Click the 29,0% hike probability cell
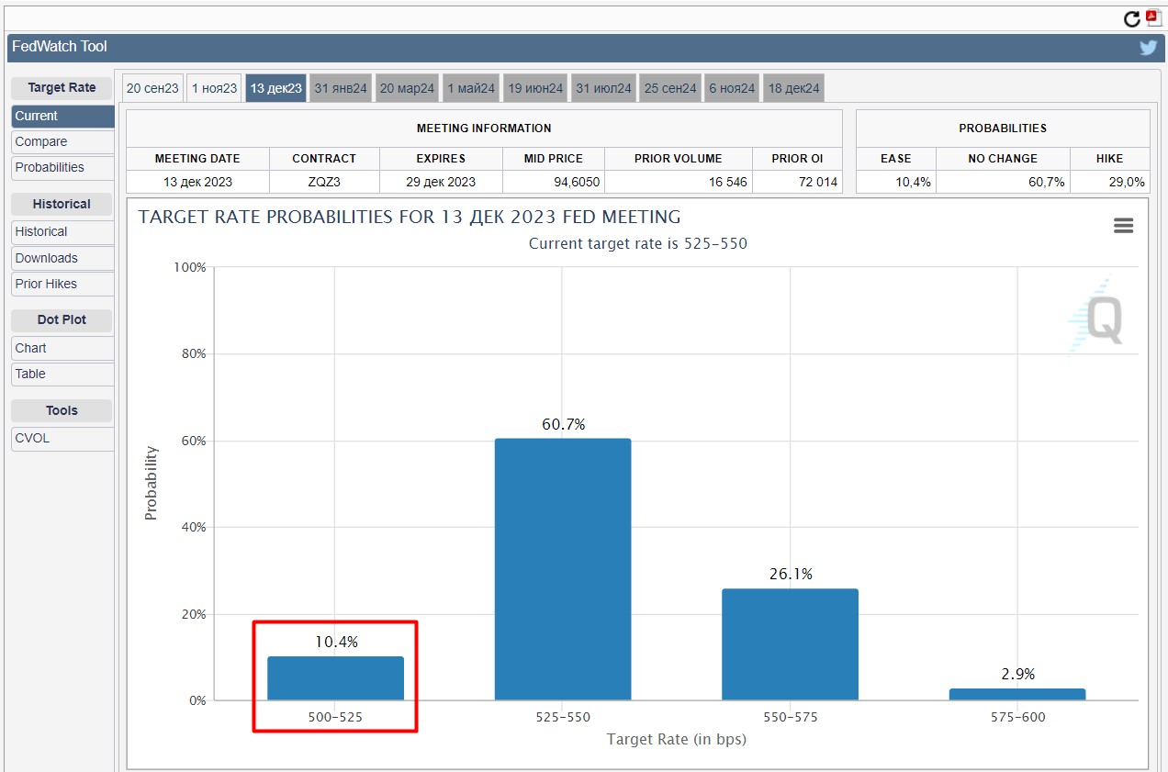This screenshot has height=772, width=1168. click(1109, 182)
